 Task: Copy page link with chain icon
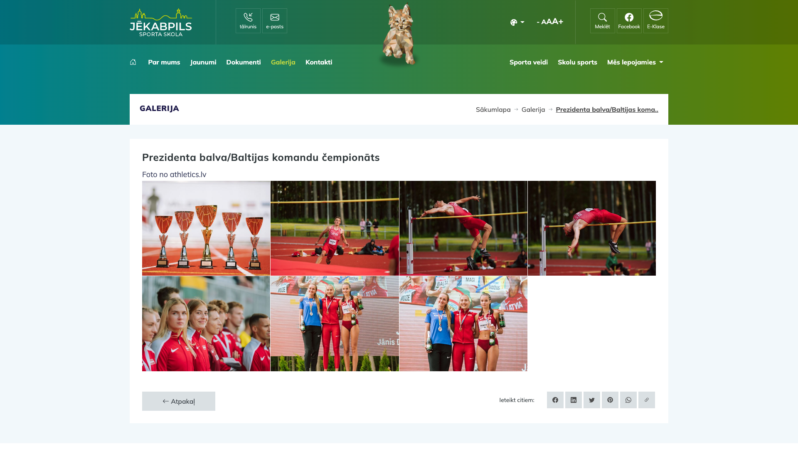click(x=646, y=400)
